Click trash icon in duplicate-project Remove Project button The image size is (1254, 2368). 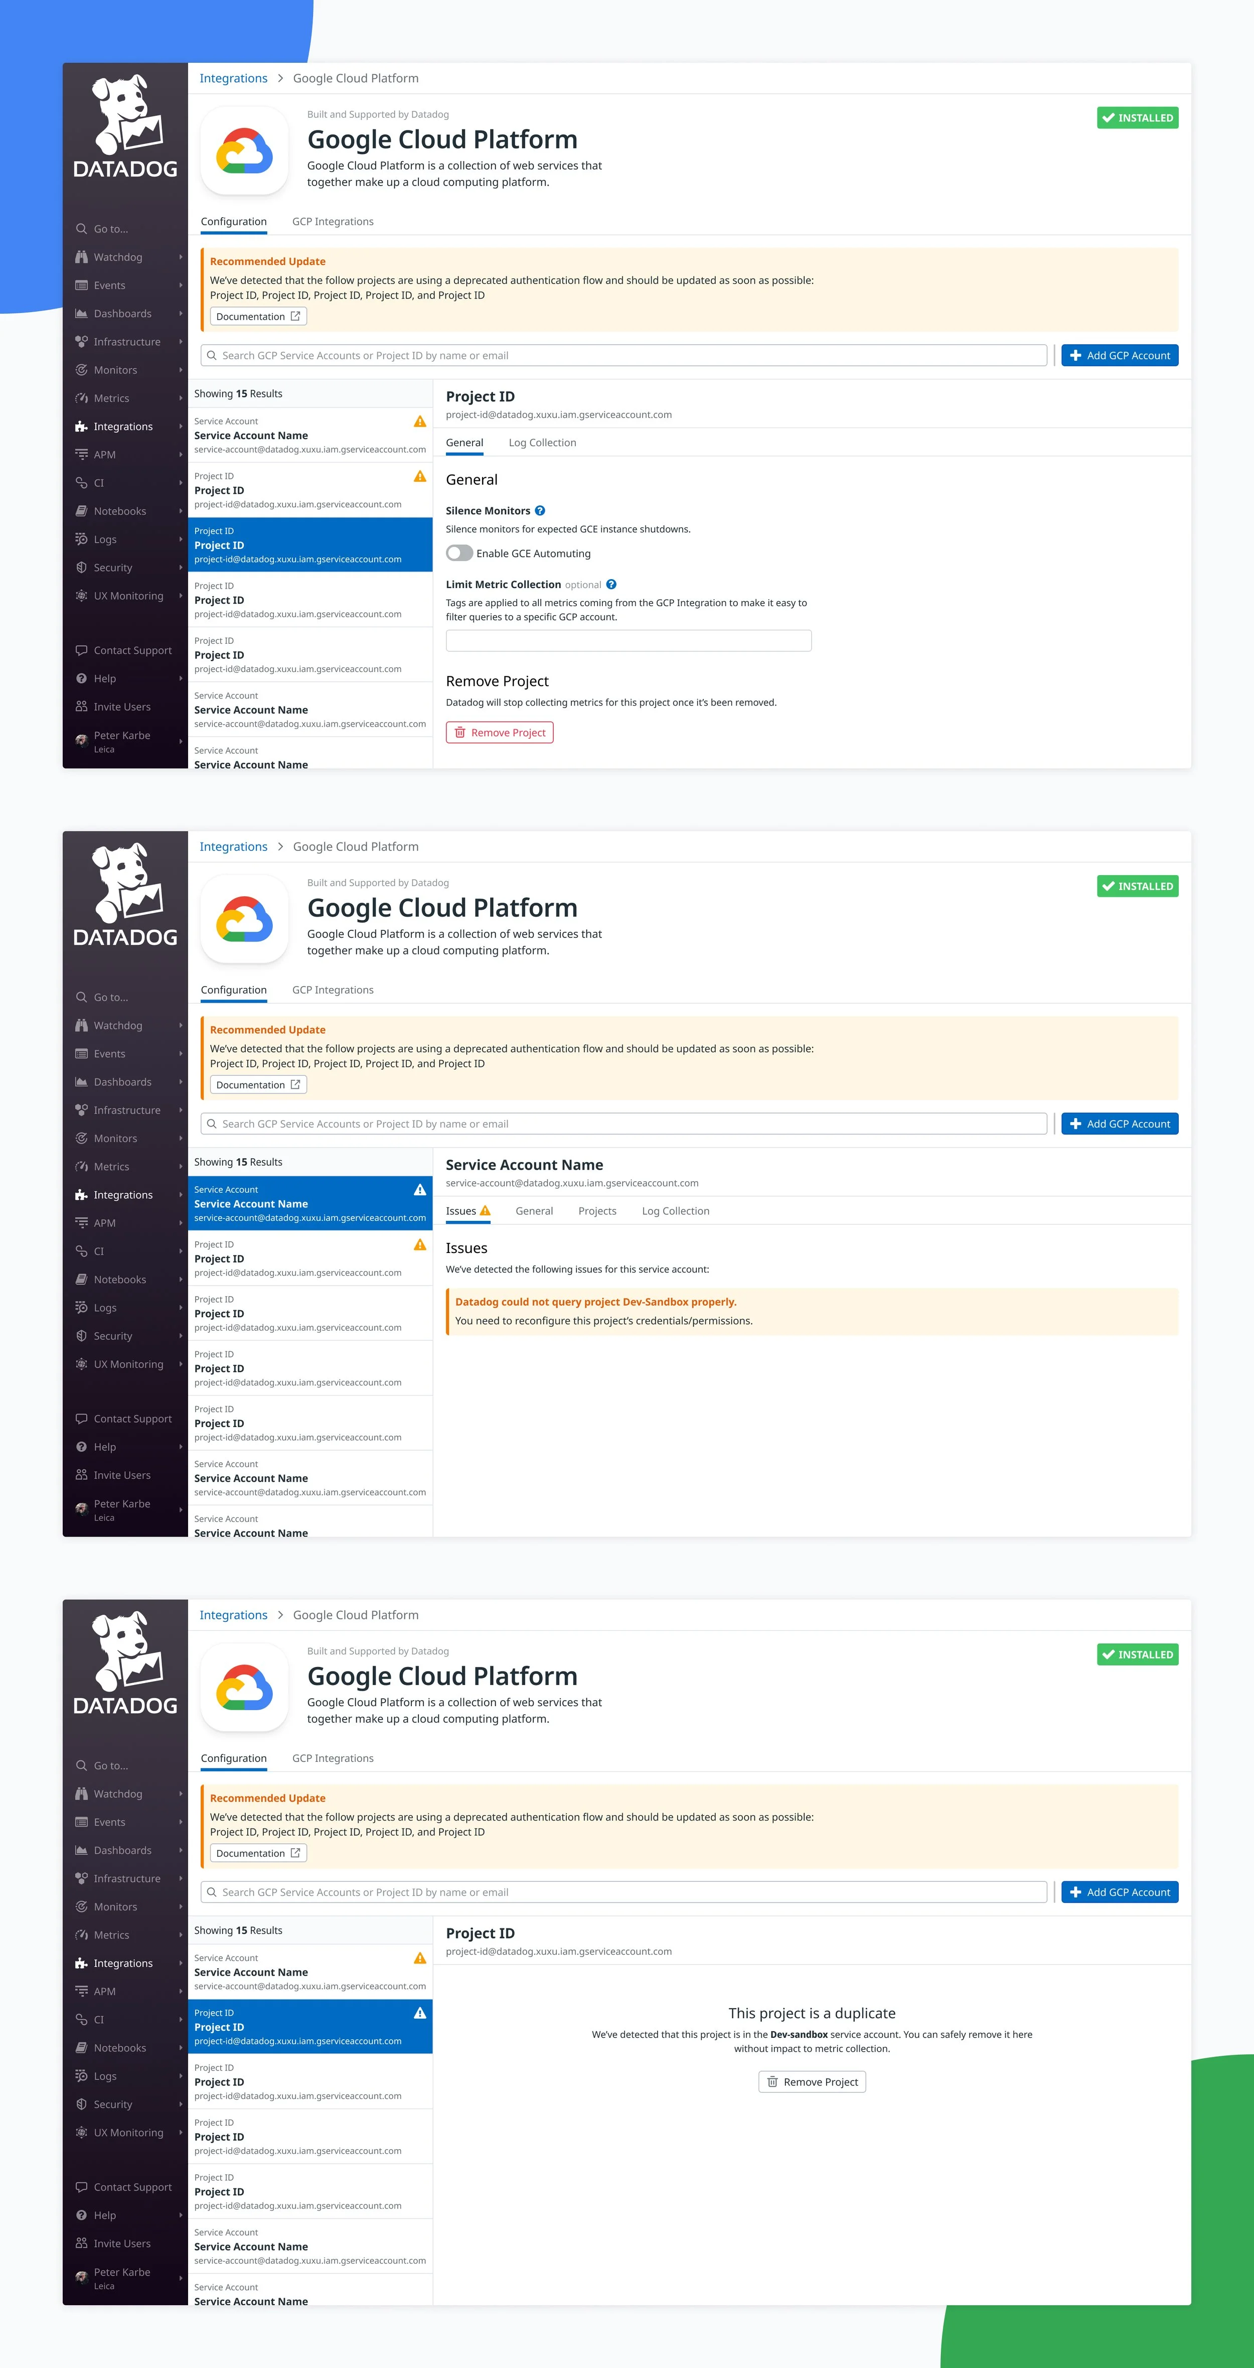tap(772, 2082)
